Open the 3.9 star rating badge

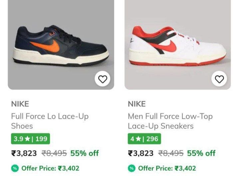(x=30, y=139)
